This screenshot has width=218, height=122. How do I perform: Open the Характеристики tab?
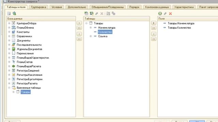[184, 7]
